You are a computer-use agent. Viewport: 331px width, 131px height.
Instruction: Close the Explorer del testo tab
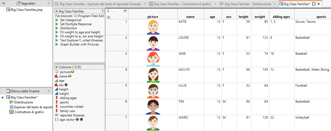(145, 4)
